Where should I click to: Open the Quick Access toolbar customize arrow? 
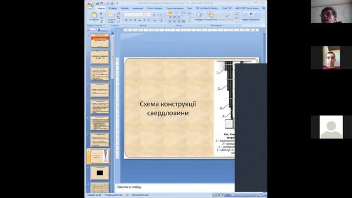[x=117, y=3]
